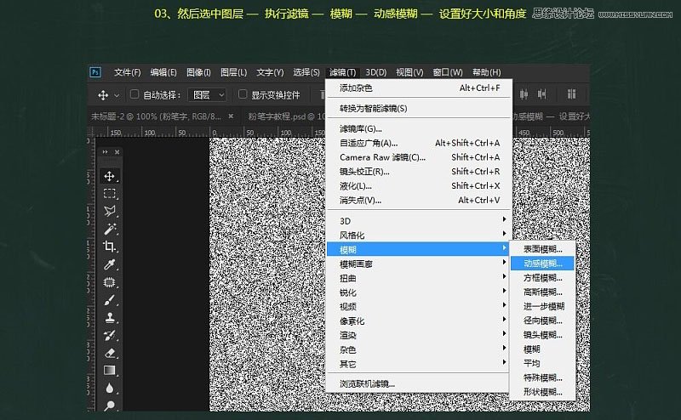Select the Move tool in the toolbox
Screen dimensions: 681x420
[x=110, y=176]
